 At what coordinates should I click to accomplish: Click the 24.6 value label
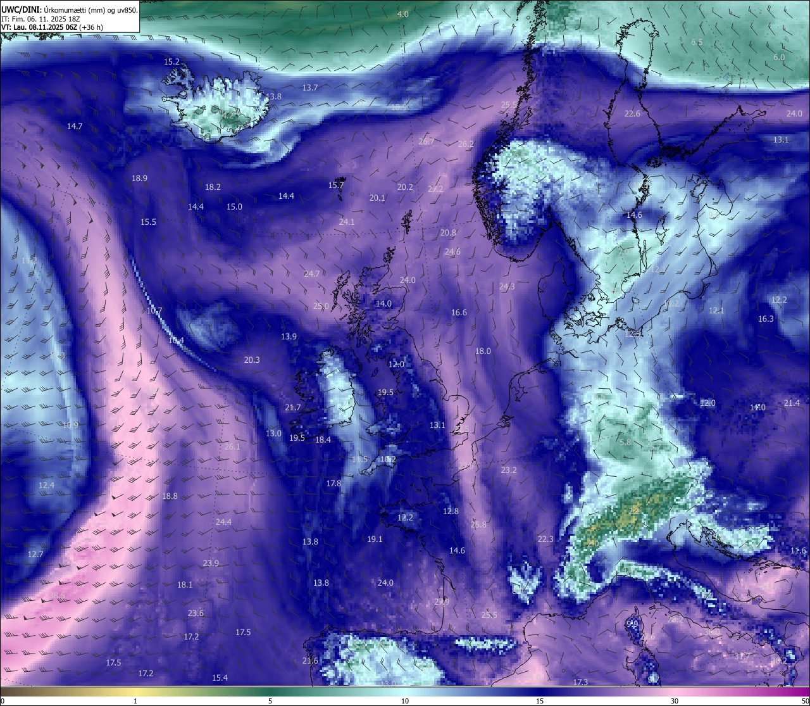click(x=452, y=252)
